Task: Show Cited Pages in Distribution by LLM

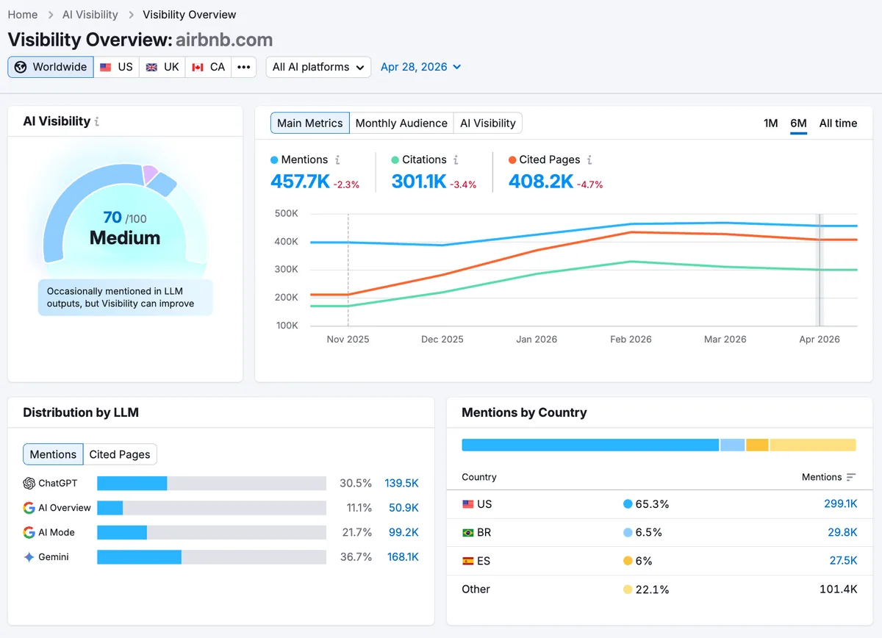Action: (120, 454)
